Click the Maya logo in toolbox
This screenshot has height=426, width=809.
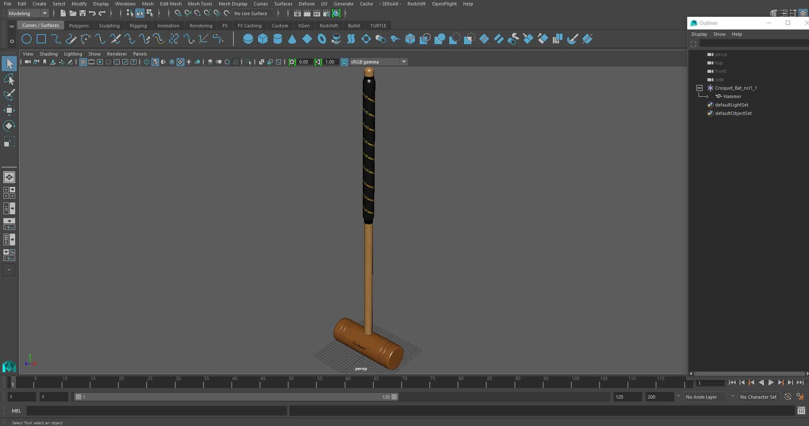(9, 366)
